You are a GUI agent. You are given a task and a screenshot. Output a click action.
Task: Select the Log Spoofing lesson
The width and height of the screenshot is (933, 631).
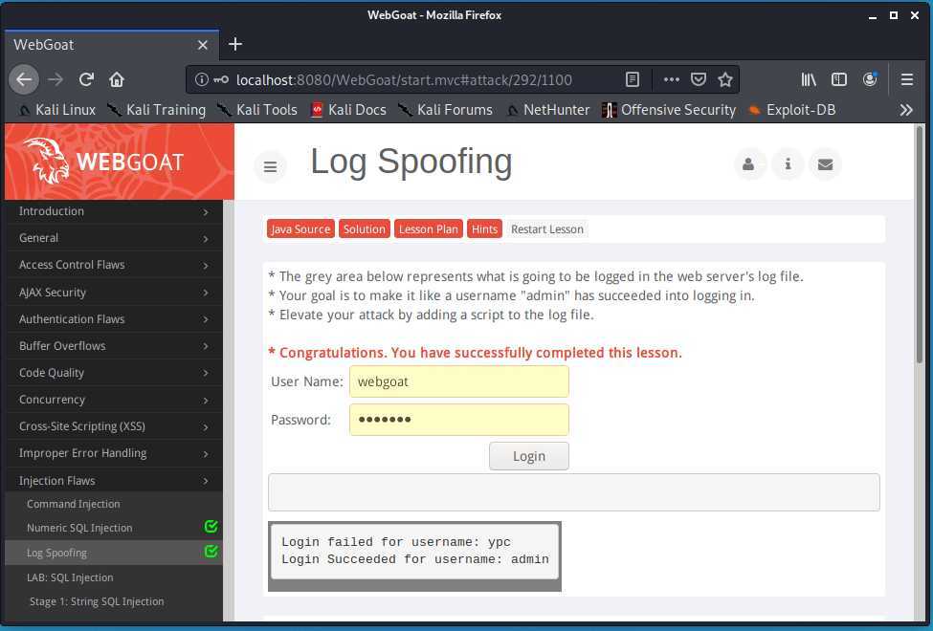(114, 553)
